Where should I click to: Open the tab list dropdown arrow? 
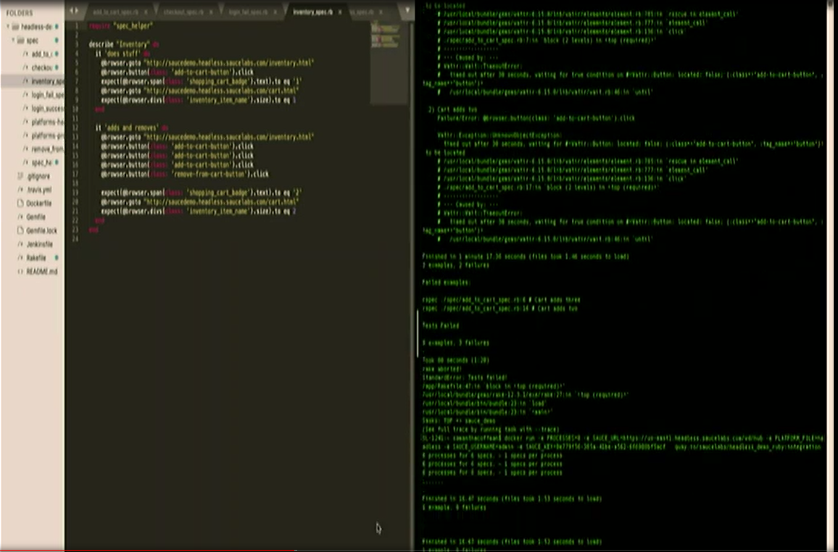coord(407,11)
